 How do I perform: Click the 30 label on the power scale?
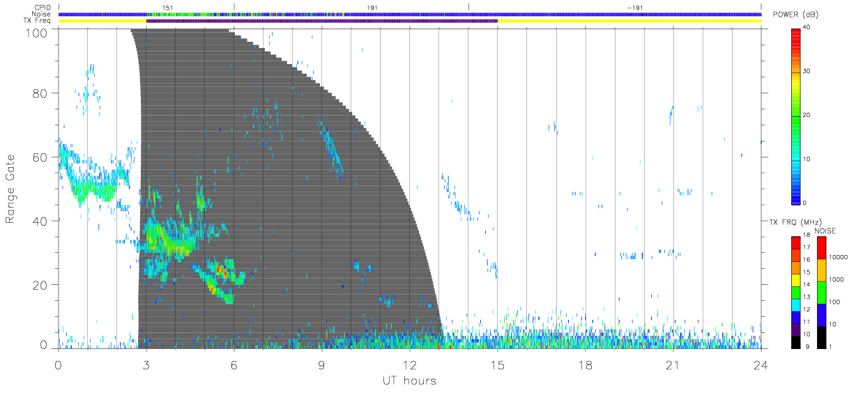point(807,72)
